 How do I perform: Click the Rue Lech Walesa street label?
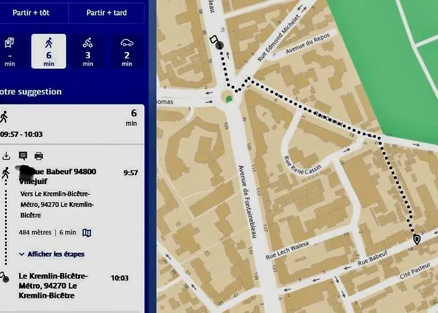(x=287, y=250)
